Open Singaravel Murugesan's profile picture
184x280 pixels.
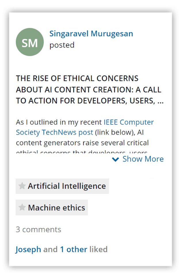pyautogui.click(x=30, y=42)
